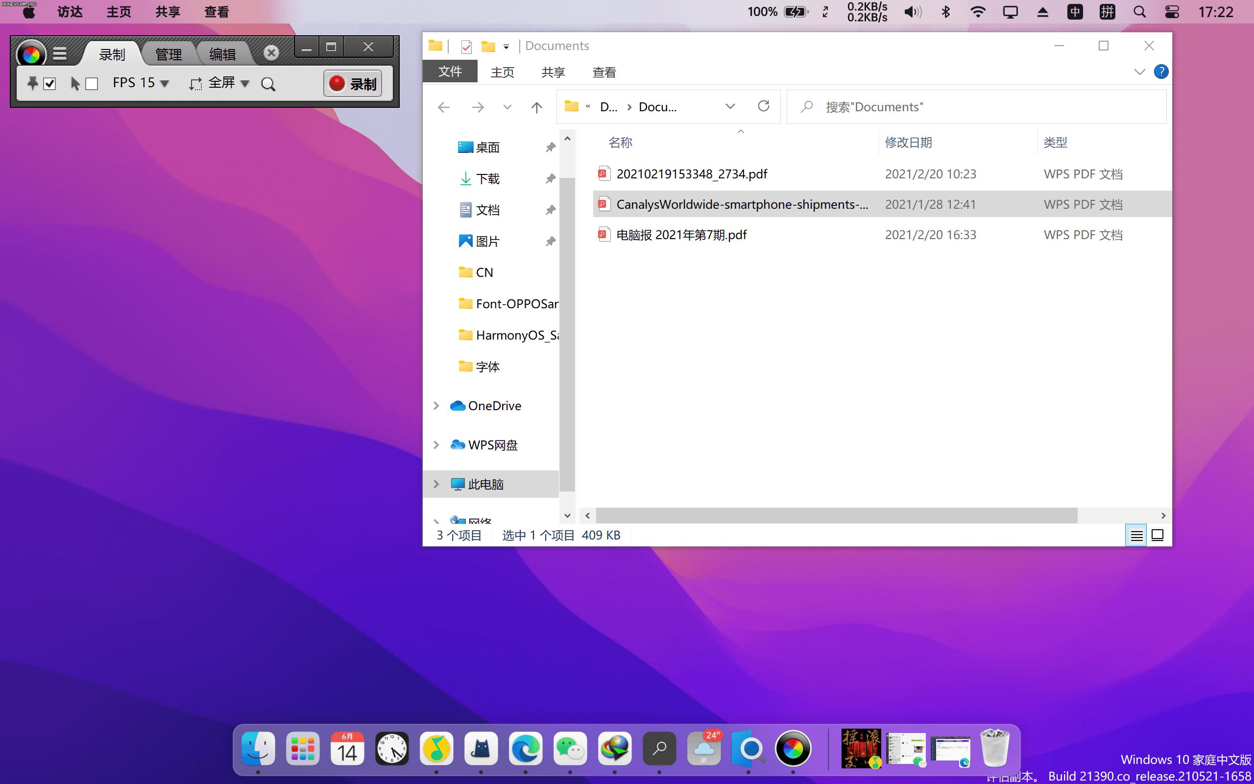Open WeChat from the dock
This screenshot has width=1254, height=784.
(570, 748)
